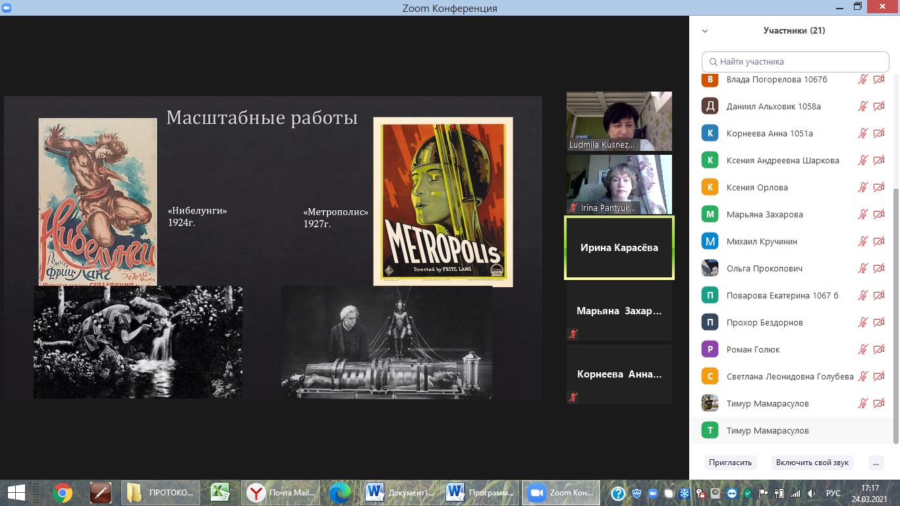Click Zoom Кон... taskbar item
This screenshot has height=506, width=900.
pos(561,492)
